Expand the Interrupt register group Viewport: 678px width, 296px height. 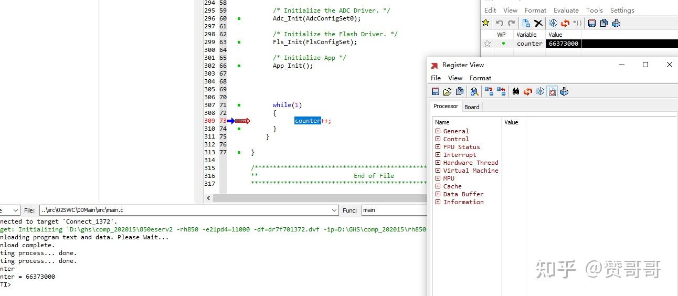tap(438, 155)
